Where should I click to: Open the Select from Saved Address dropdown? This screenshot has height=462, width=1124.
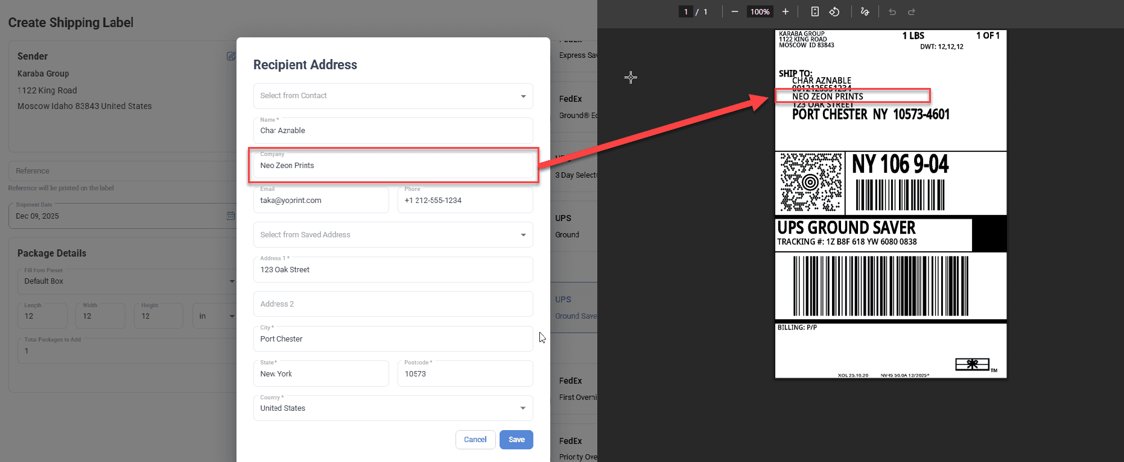click(522, 235)
